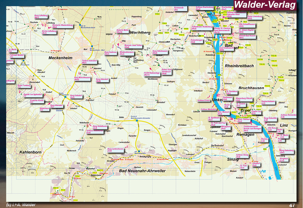Select the yellow T15.20 route waypoint tag
The width and height of the screenshot is (303, 208).
point(248,45)
